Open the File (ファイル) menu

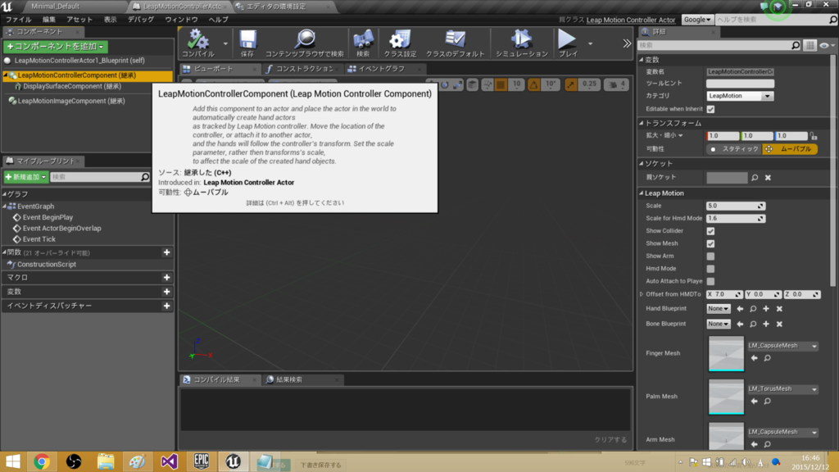click(x=19, y=20)
